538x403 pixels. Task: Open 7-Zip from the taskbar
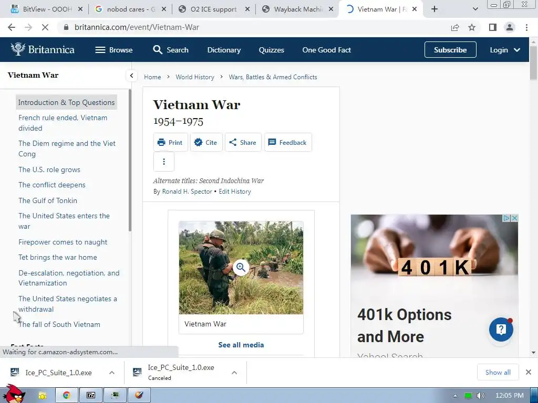click(91, 396)
